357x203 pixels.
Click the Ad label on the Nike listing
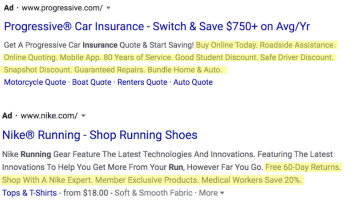pyautogui.click(x=7, y=116)
